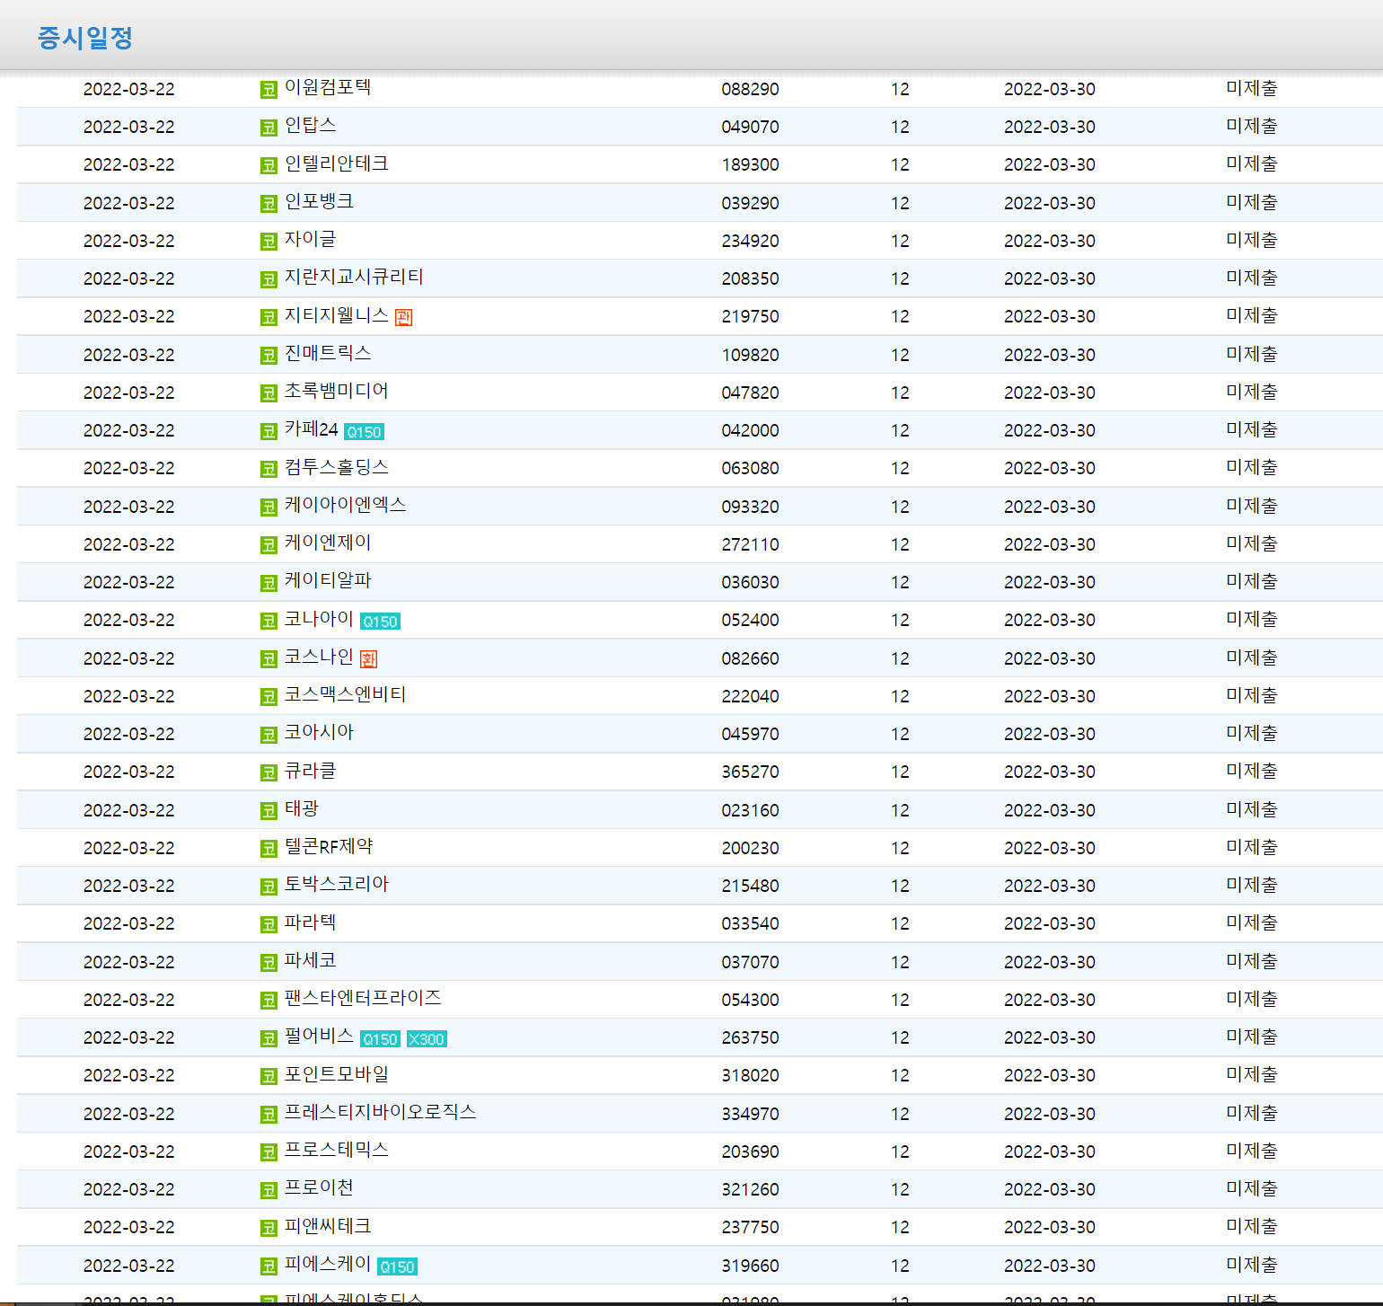Click the 피에스케이 company name
The height and width of the screenshot is (1306, 1383).
click(x=328, y=1264)
